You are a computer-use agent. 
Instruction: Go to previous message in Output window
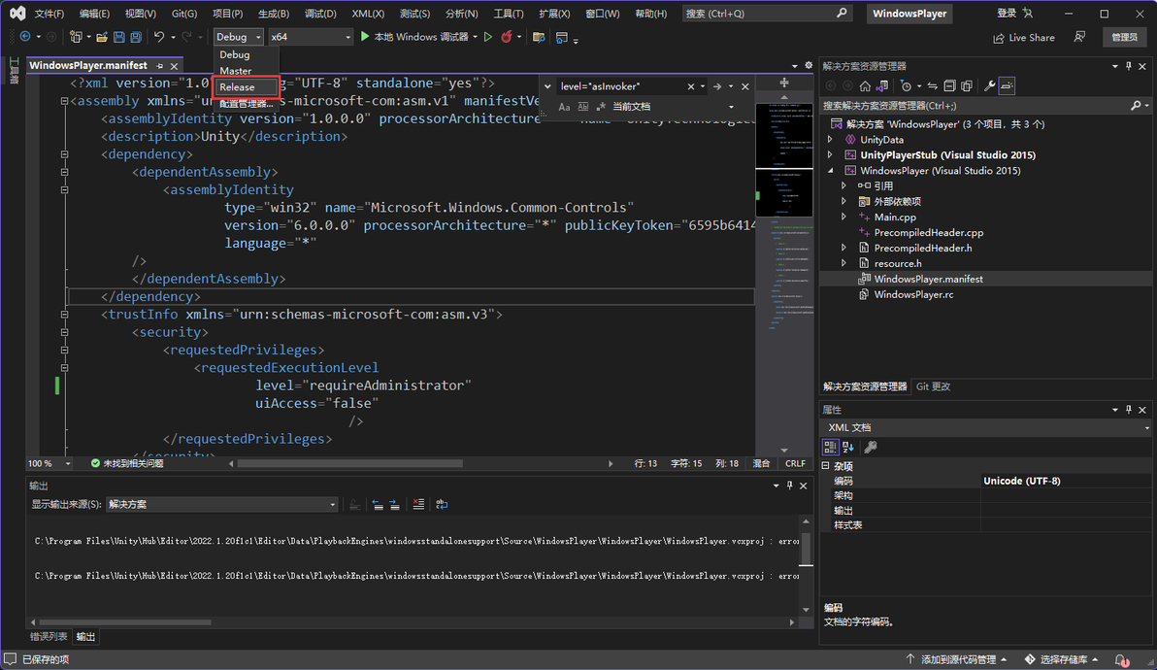pyautogui.click(x=378, y=505)
